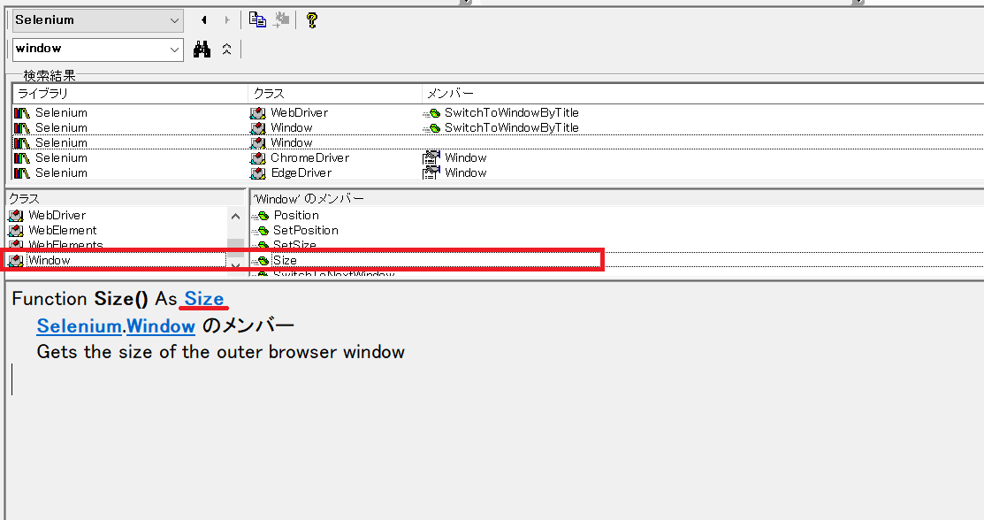The image size is (984, 520).
Task: Open the search text dropdown containing 'window'
Action: click(x=174, y=50)
